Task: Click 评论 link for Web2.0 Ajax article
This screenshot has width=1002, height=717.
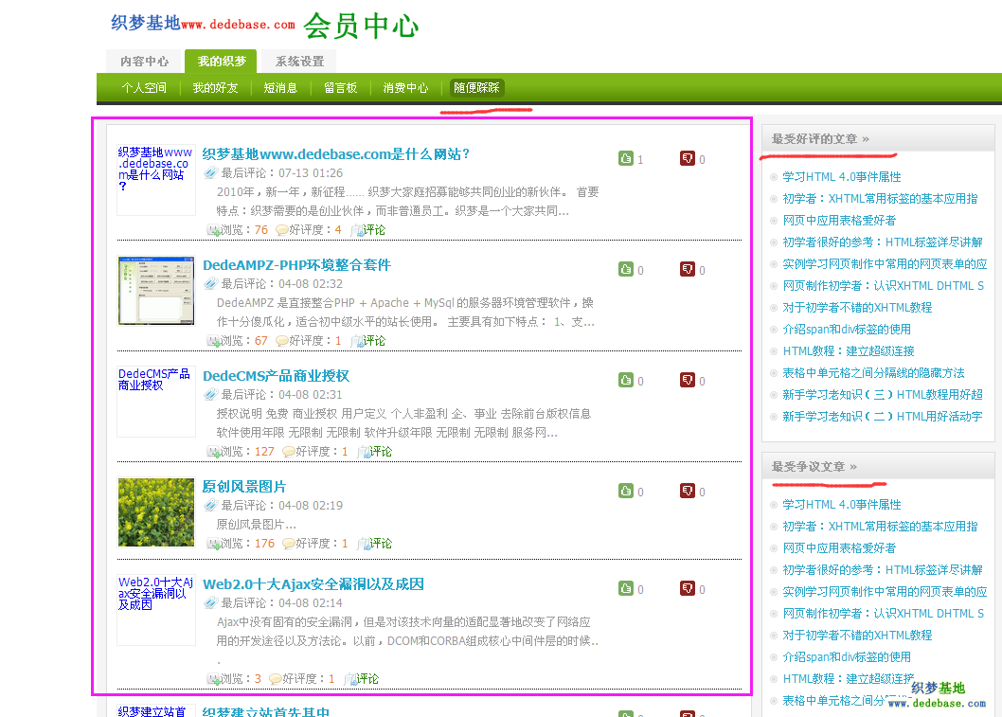Action: (x=367, y=679)
